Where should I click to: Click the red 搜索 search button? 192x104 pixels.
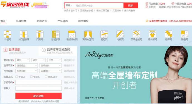(x=131, y=5)
